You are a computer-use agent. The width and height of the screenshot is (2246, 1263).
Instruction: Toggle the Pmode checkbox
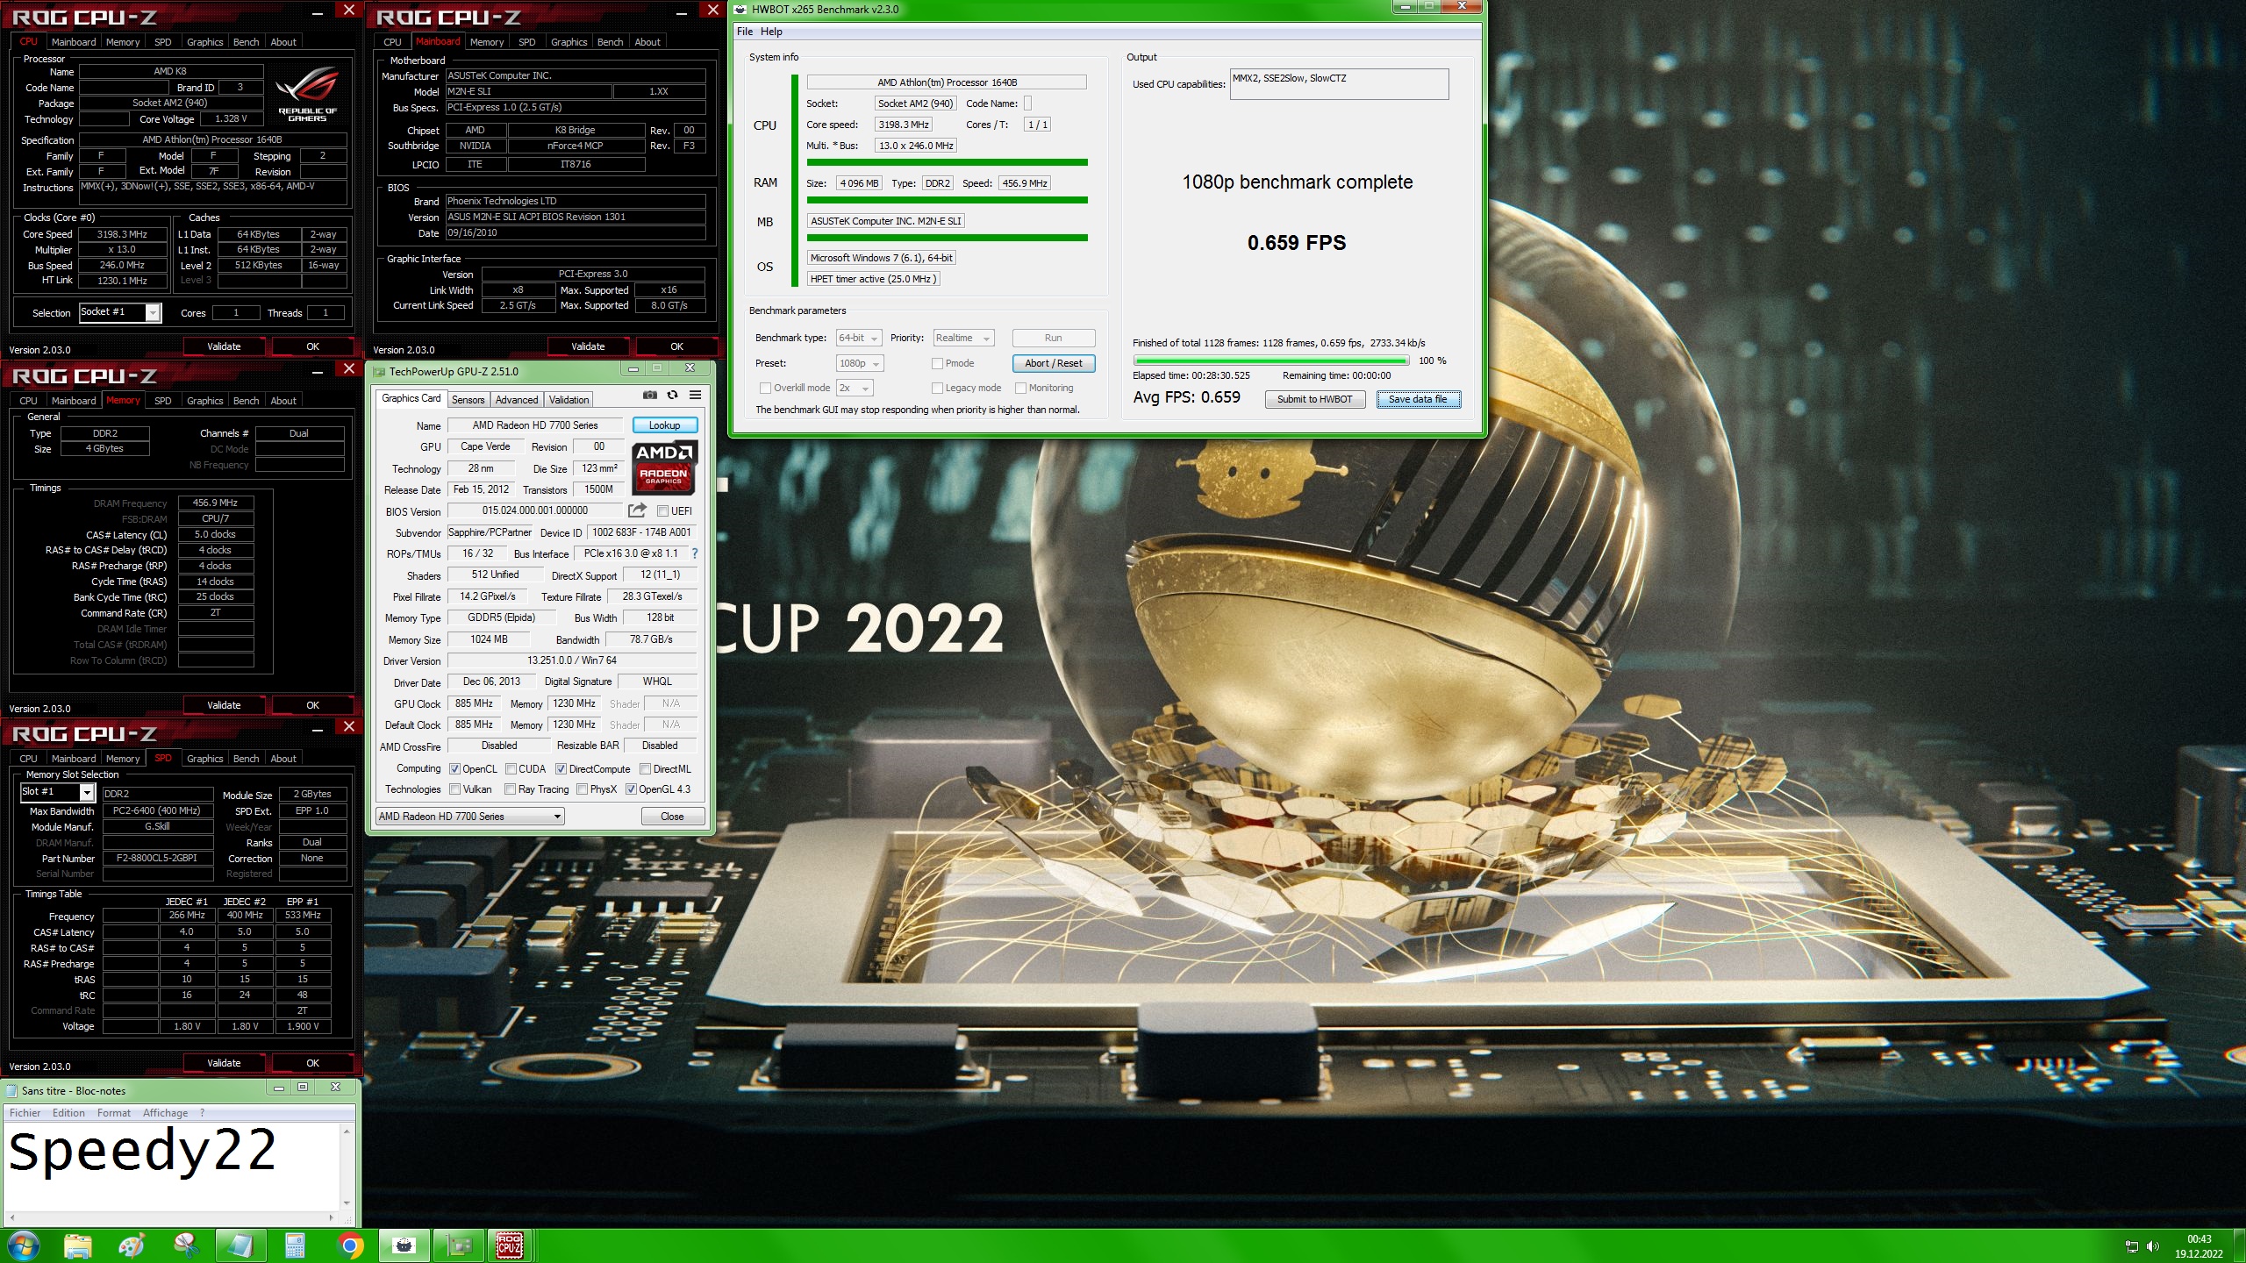pyautogui.click(x=937, y=363)
